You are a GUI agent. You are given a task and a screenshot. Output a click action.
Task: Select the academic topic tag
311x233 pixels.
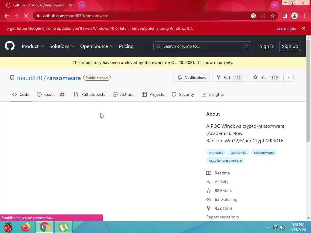(x=238, y=153)
